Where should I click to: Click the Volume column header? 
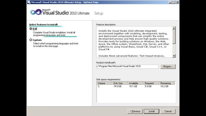point(104,83)
